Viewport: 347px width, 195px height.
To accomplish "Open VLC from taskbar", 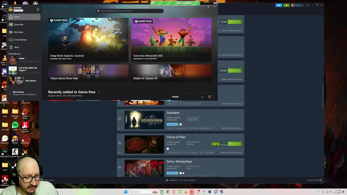I will (x=186, y=192).
